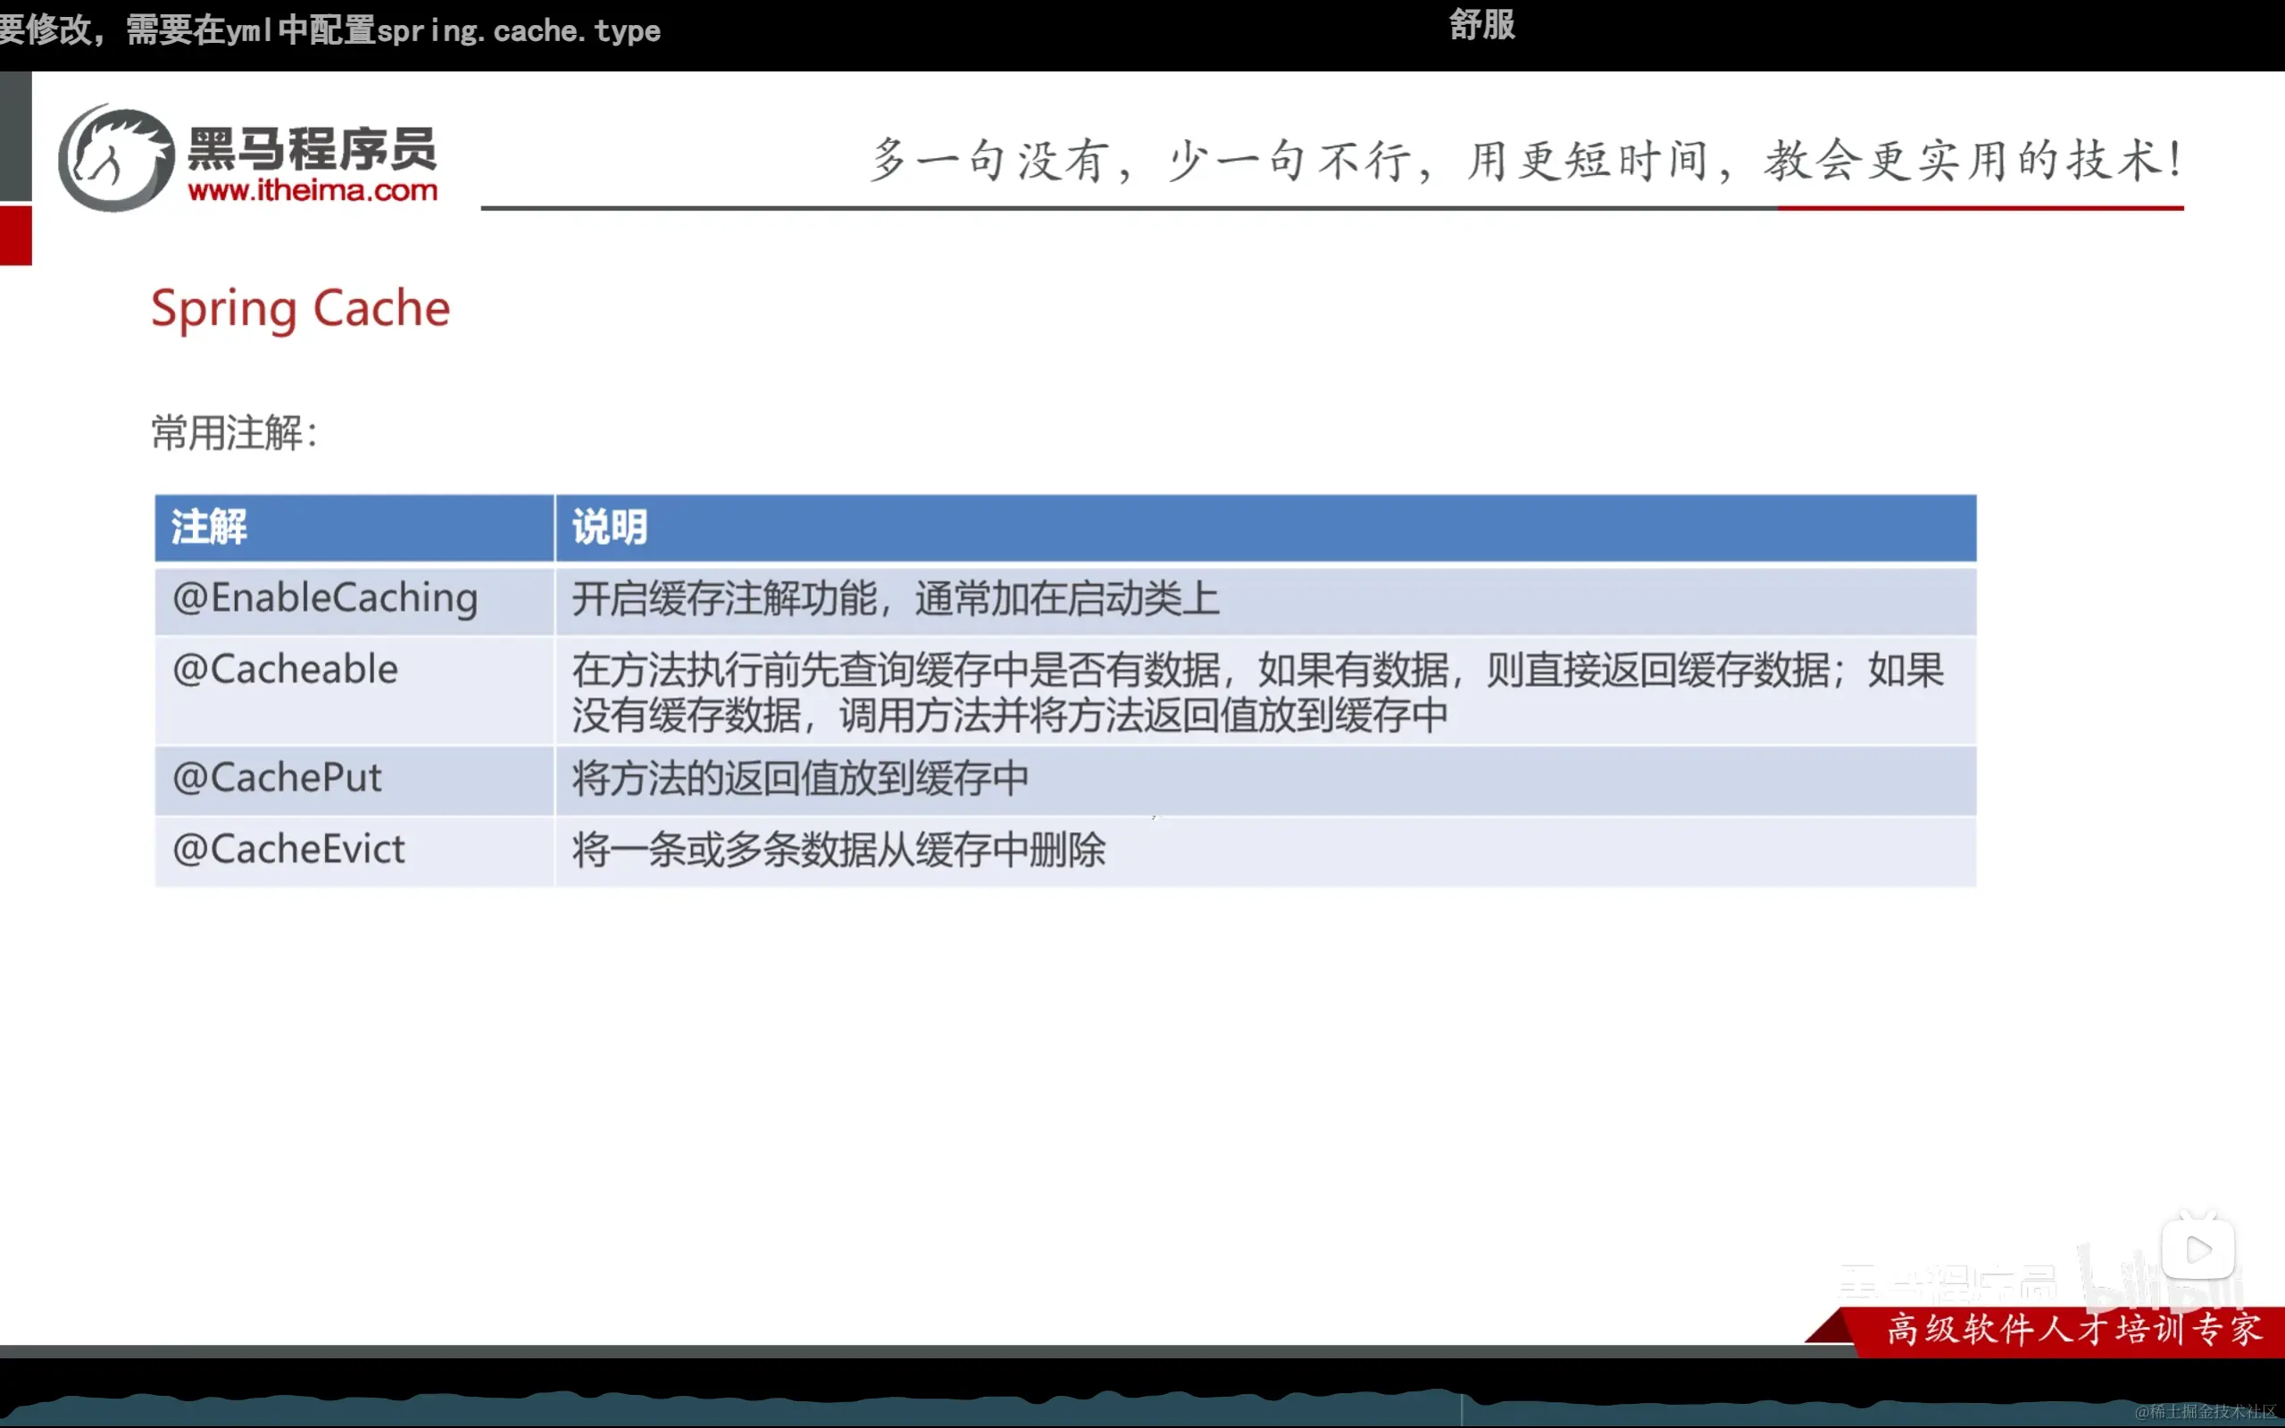Click the Spring Cache slide title
This screenshot has width=2285, height=1428.
coord(300,309)
